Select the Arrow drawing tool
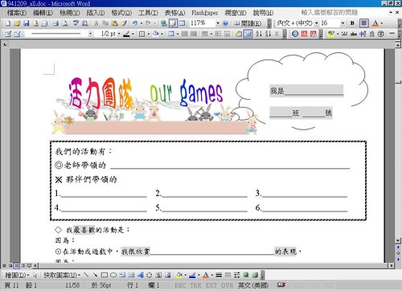 [x=95, y=275]
